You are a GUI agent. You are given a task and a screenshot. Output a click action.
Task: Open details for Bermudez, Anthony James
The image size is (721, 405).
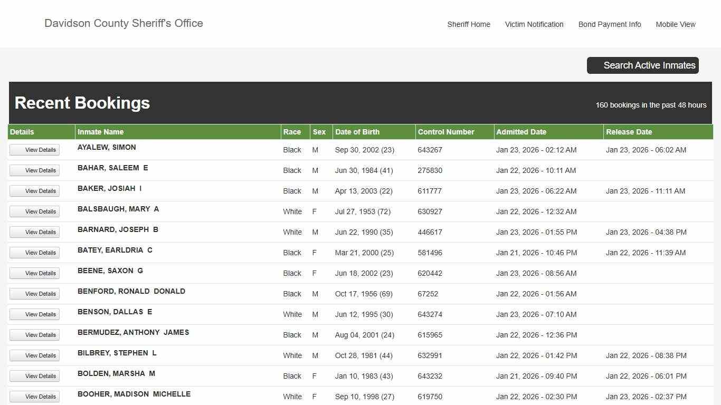click(35, 335)
